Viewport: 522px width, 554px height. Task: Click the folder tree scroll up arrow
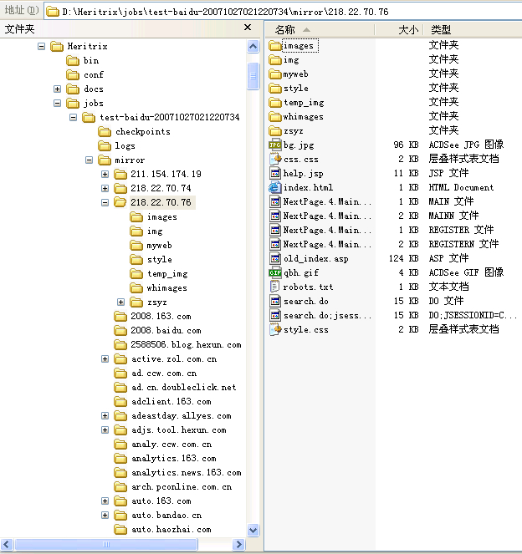click(x=253, y=46)
